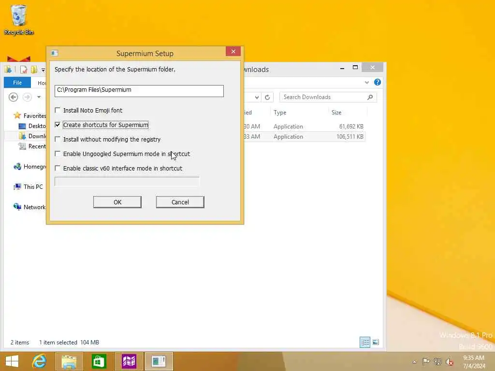The height and width of the screenshot is (371, 495).
Task: Click the network tray icon
Action: 438,361
